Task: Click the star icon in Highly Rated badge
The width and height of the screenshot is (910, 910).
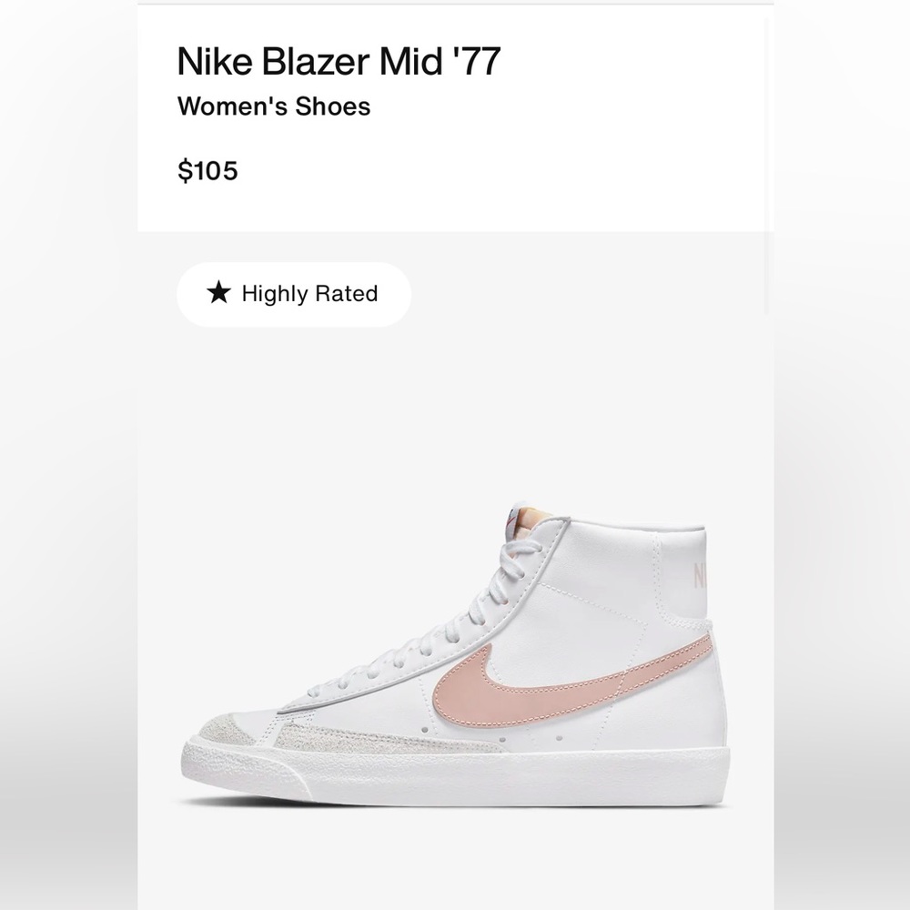Action: coord(217,293)
